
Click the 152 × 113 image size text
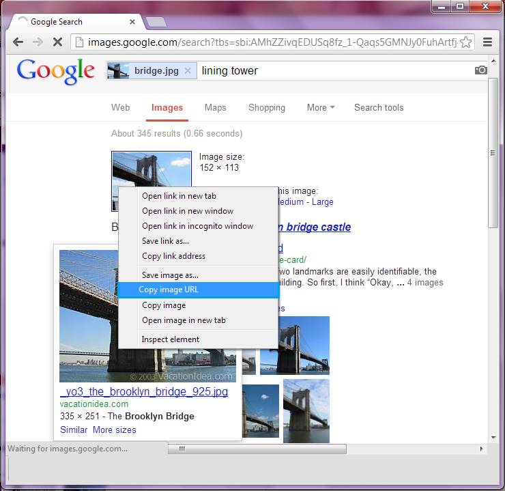pos(219,167)
